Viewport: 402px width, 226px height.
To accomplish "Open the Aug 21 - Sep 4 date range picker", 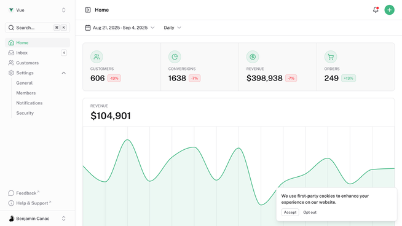I will 120,28.
